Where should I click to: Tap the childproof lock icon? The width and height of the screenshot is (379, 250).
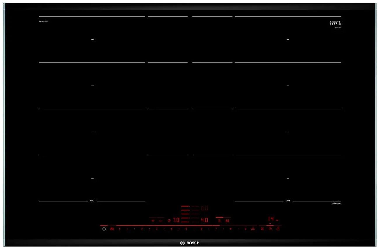pyautogui.click(x=112, y=229)
